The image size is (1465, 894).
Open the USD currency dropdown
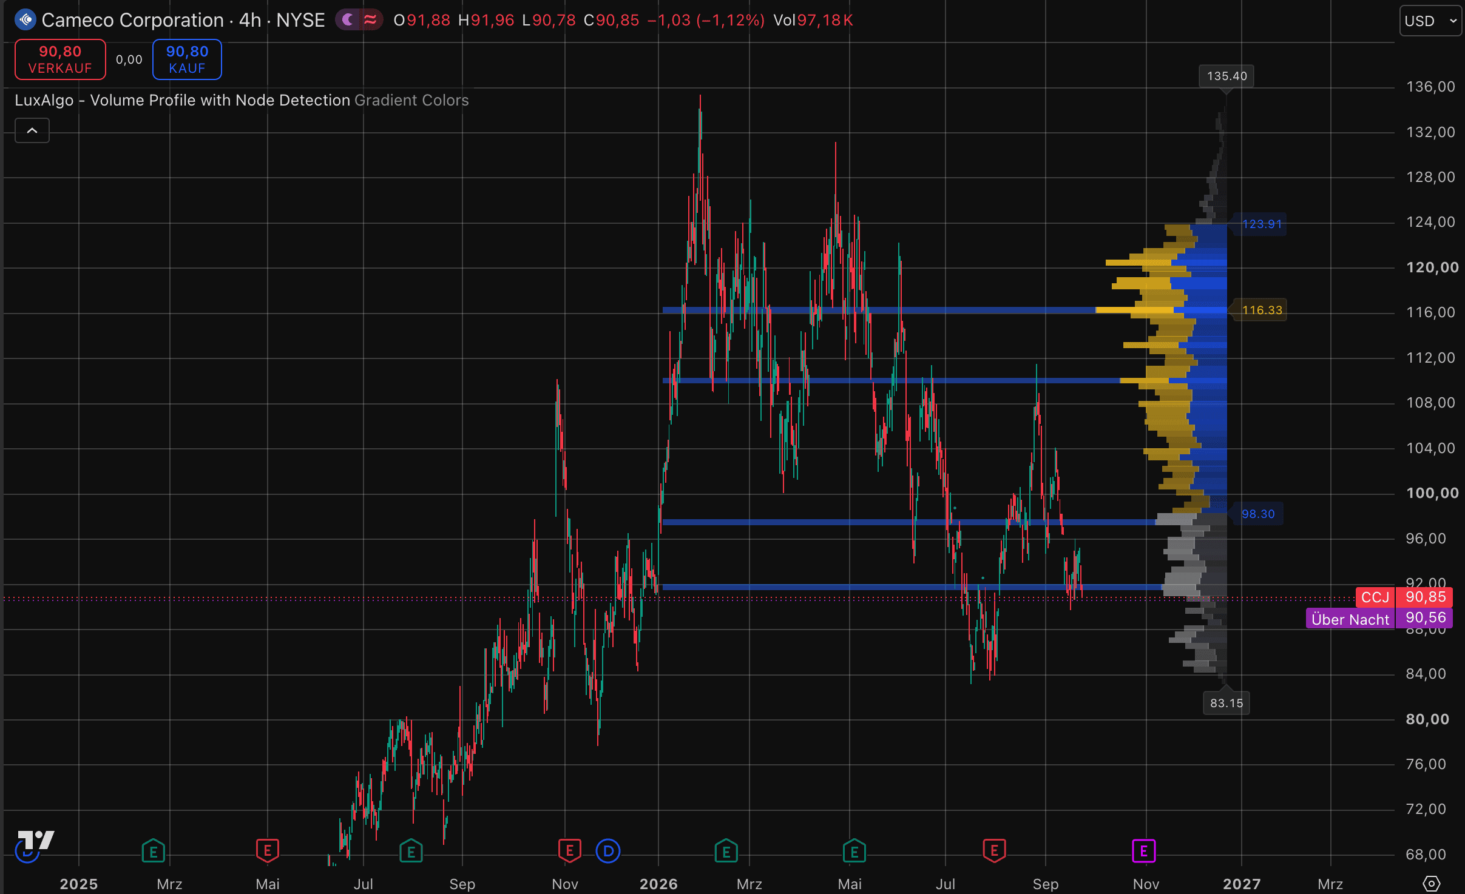click(x=1430, y=21)
